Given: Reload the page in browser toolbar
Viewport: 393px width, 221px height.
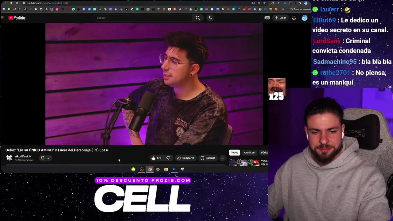Looking at the screenshot, I should click(x=11, y=3).
